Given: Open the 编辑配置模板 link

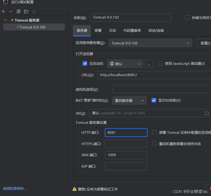Looking at the screenshot, I should click(x=15, y=188).
